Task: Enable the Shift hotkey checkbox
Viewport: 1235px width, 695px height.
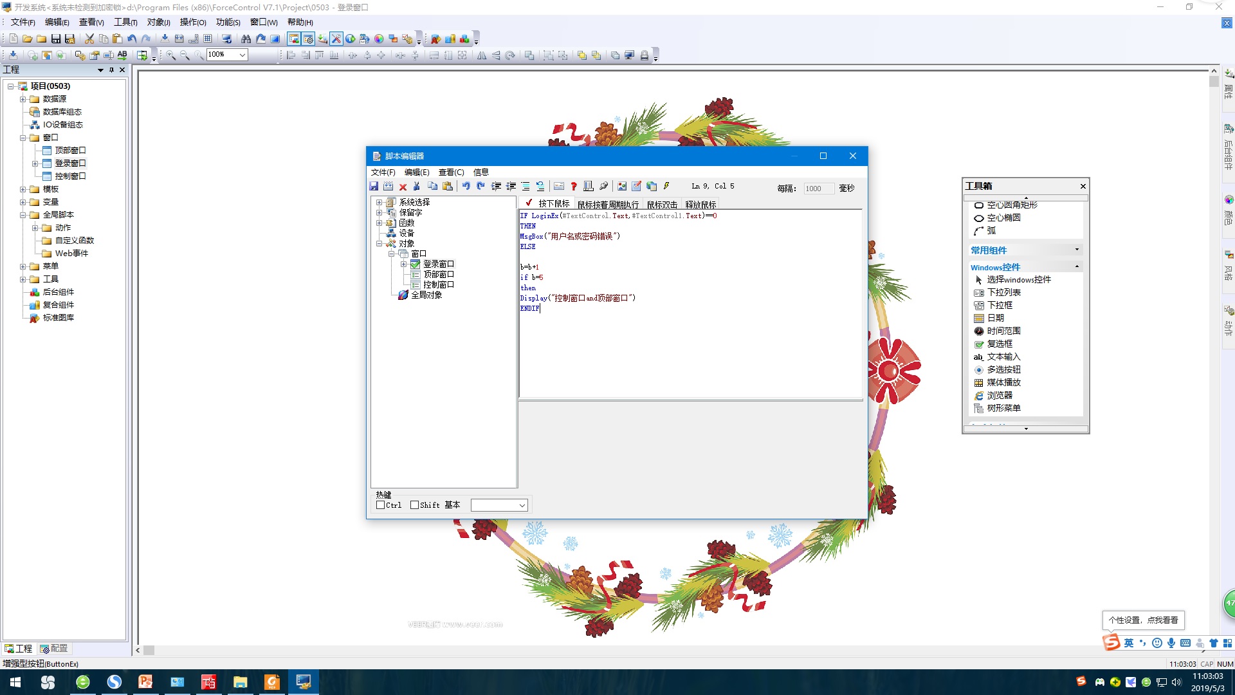Action: coord(414,505)
